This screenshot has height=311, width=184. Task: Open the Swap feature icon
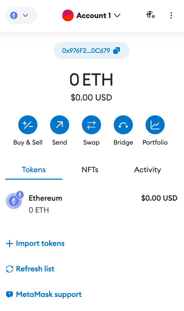tap(91, 125)
